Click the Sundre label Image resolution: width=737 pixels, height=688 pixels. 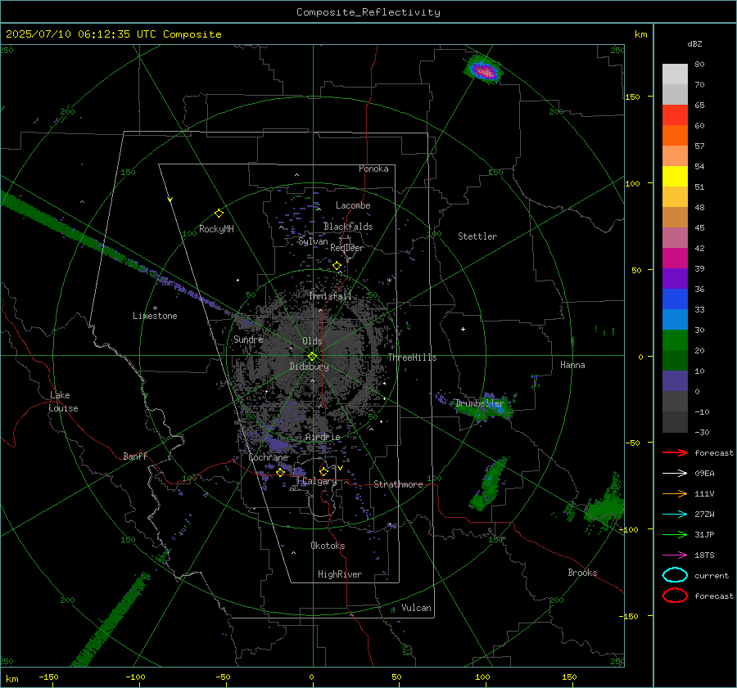(248, 339)
